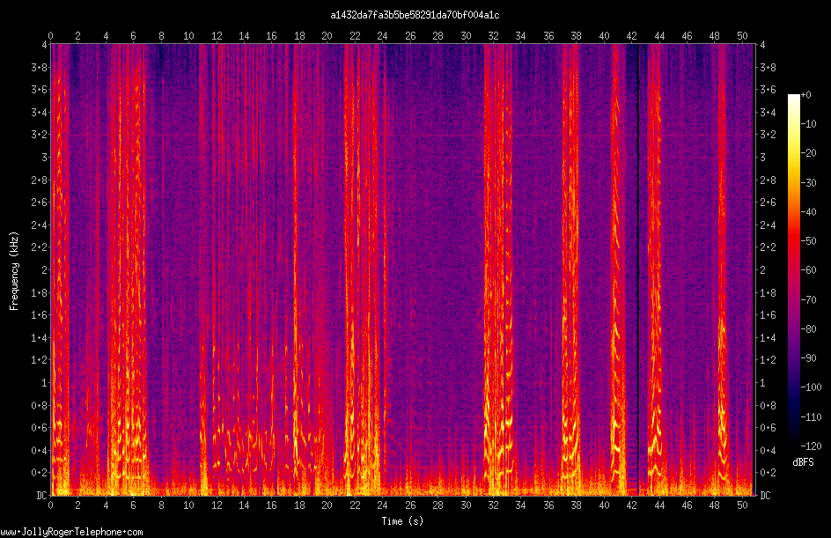Select the -90 value on the dBFS scale

pyautogui.click(x=809, y=358)
